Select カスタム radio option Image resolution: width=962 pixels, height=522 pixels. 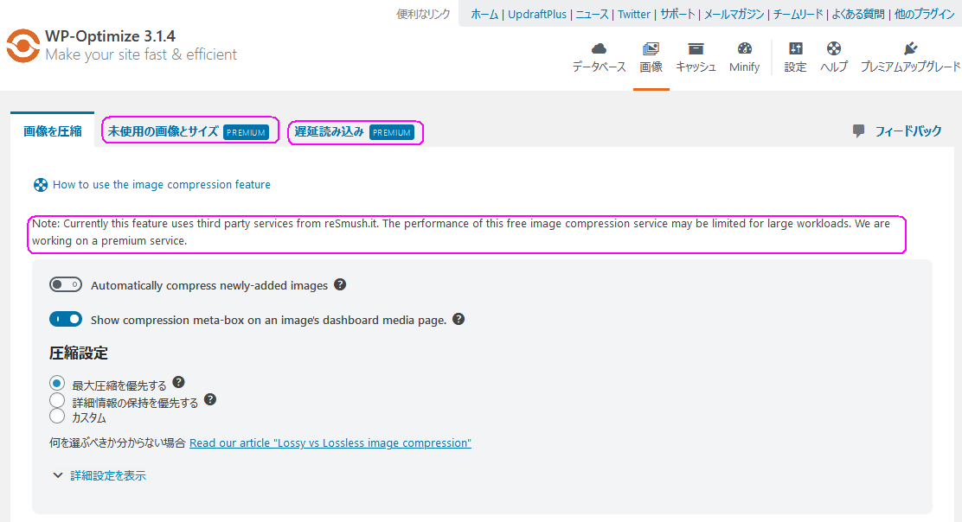click(x=57, y=416)
